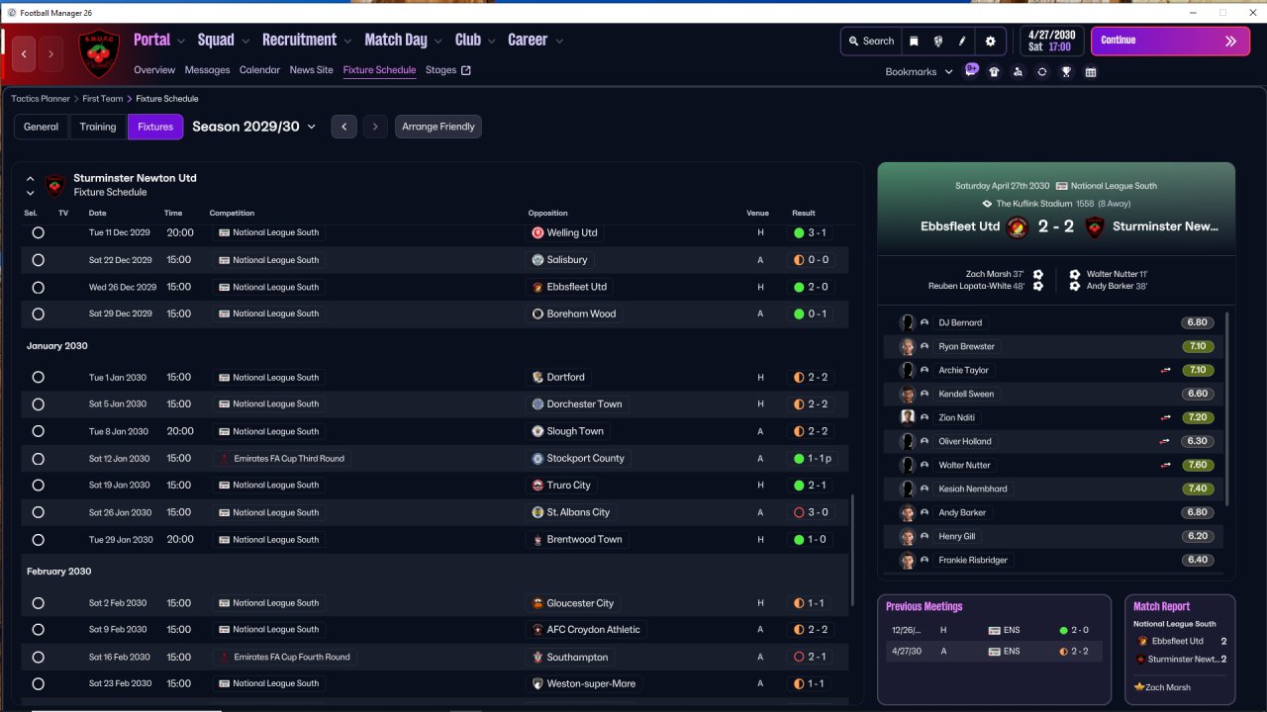This screenshot has height=712, width=1267.
Task: Click DJ Bernard's player portrait
Action: click(x=907, y=323)
